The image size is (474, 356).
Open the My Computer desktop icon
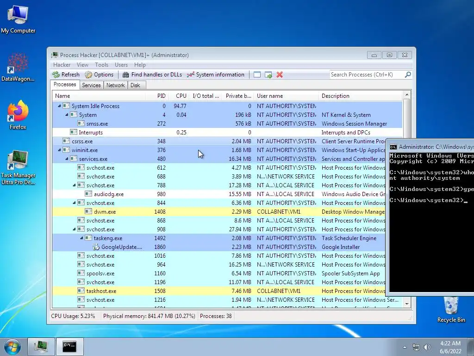18,19
